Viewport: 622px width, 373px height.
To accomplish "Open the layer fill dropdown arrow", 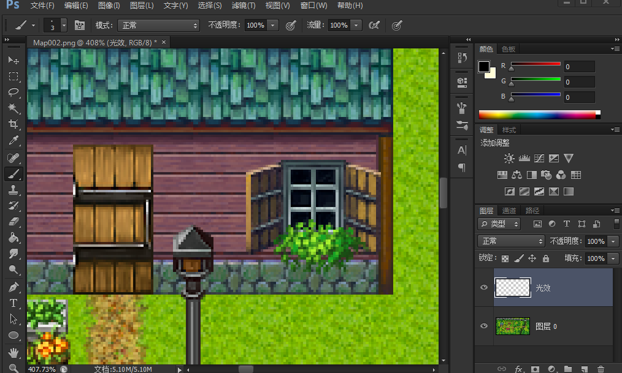I will coord(613,258).
